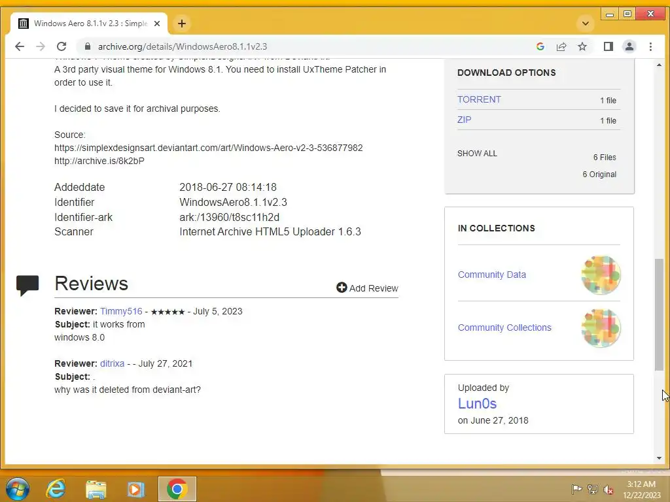Click the scrollbar down arrow
This screenshot has height=502, width=670.
(659, 458)
